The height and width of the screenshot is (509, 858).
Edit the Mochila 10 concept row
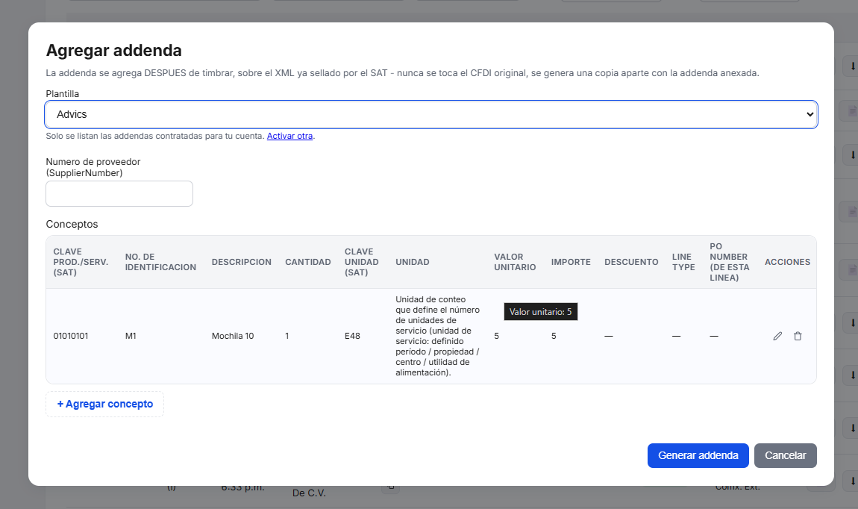click(777, 336)
